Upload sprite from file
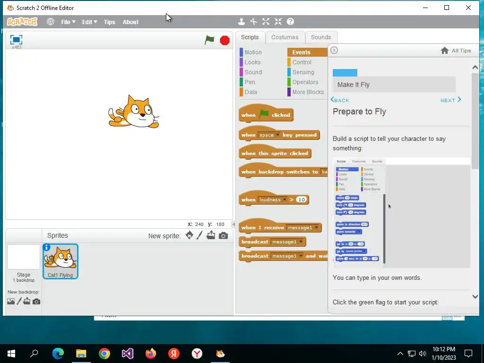The height and width of the screenshot is (363, 484). (x=211, y=235)
